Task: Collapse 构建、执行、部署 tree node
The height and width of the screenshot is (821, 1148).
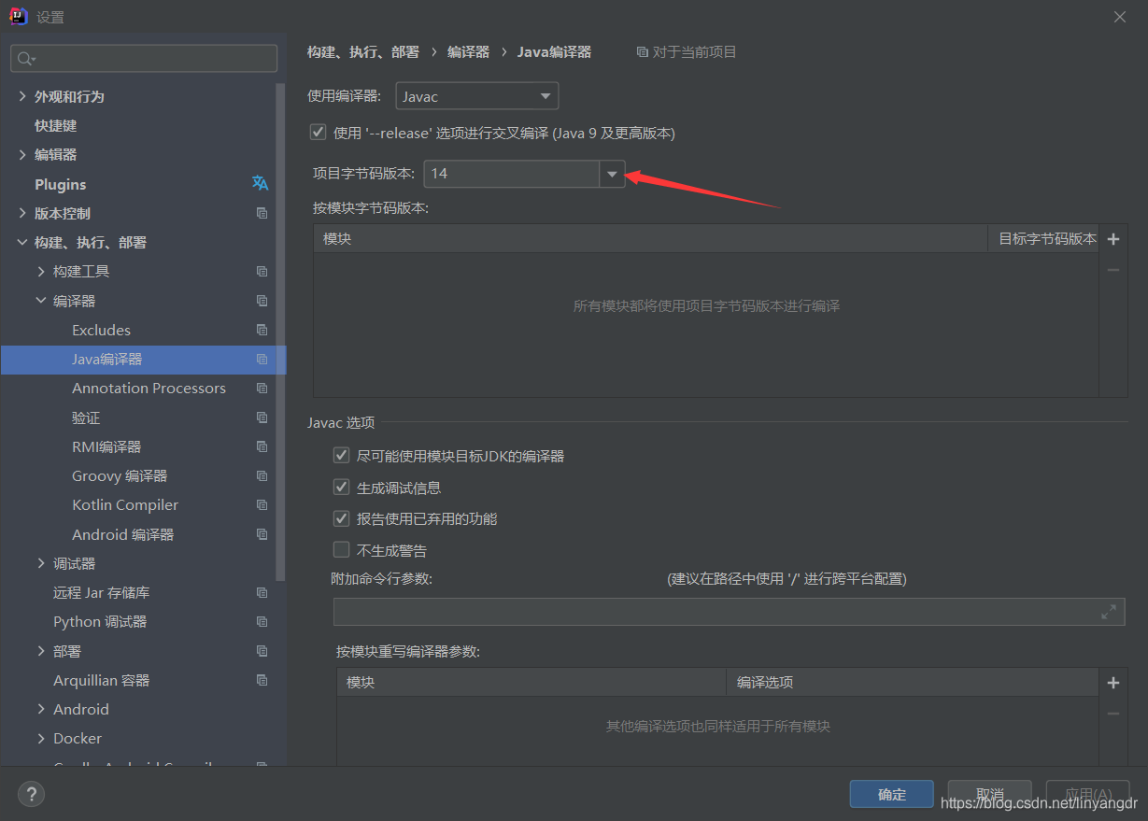Action: (22, 243)
